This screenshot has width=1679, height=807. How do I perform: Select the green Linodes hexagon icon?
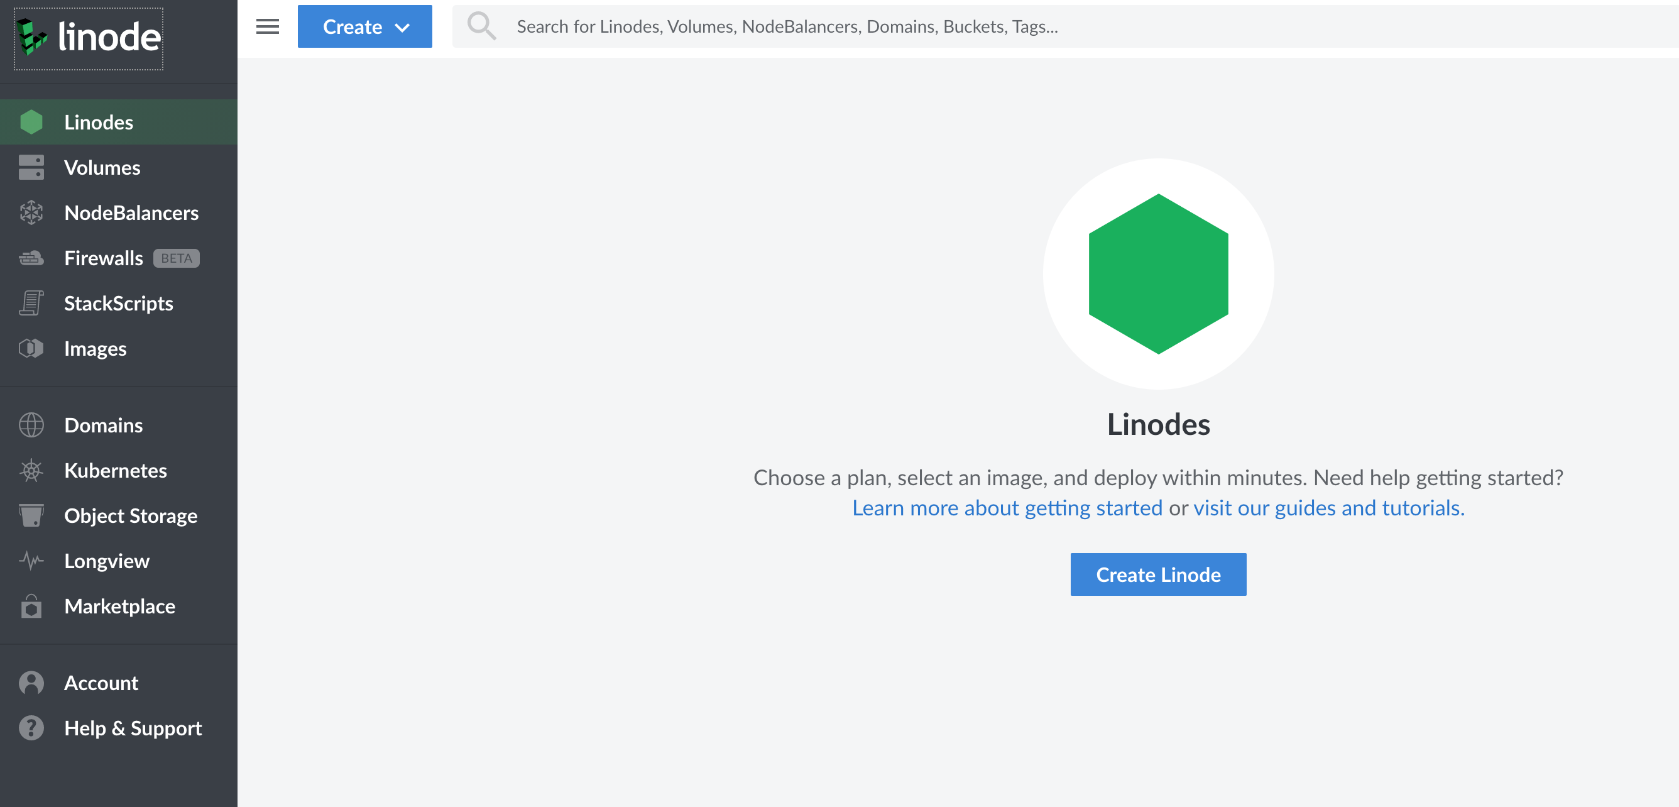(31, 122)
